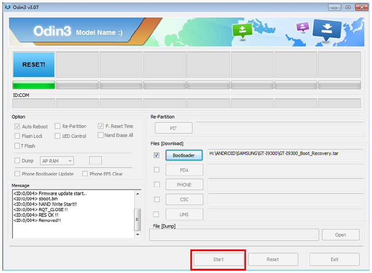Check the Phone EFS Clear option

[85, 174]
